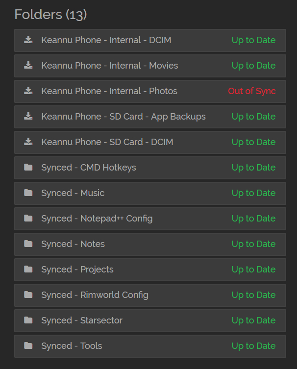Image resolution: width=297 pixels, height=369 pixels.
Task: Click the Folders (13) heading
Action: [x=50, y=15]
